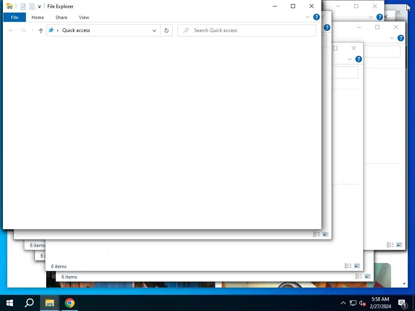The width and height of the screenshot is (415, 311).
Task: Go up one level with the Up arrow
Action: click(41, 30)
